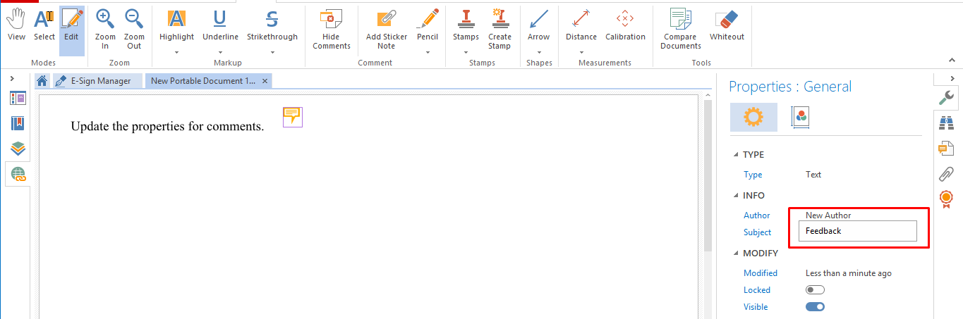
Task: Expand the Pencil tool dropdown
Action: point(428,52)
